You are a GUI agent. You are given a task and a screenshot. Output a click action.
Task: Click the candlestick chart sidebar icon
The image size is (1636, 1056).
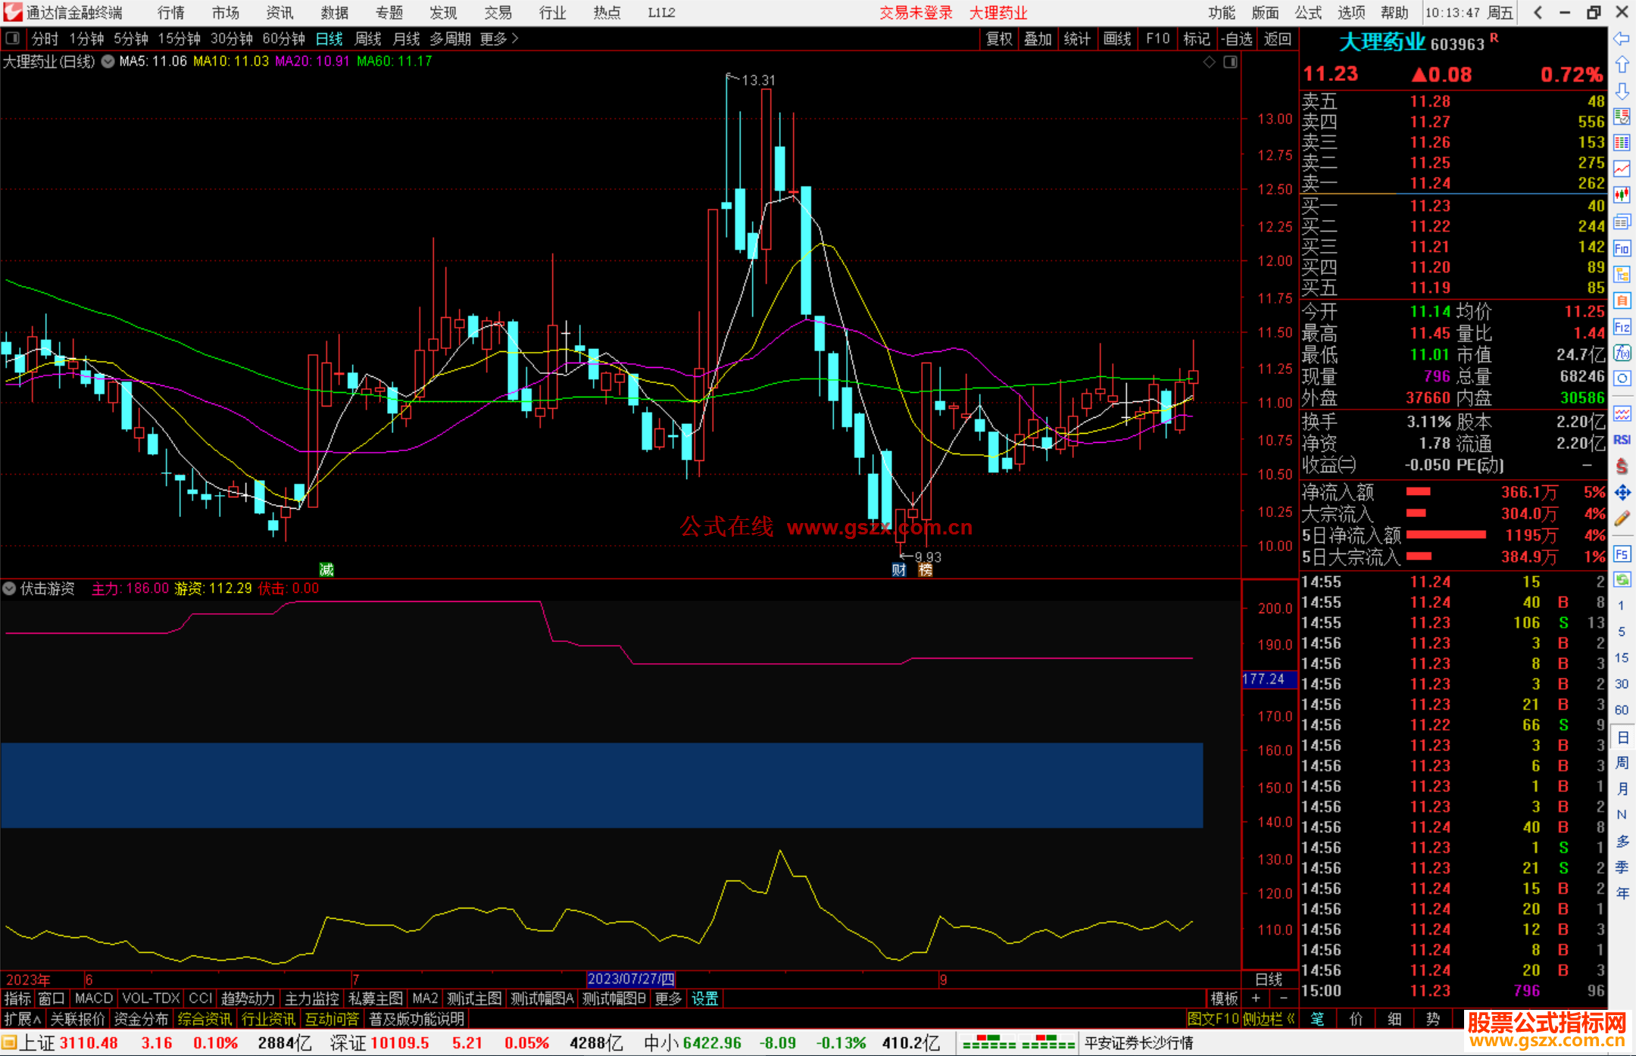pos(1622,195)
